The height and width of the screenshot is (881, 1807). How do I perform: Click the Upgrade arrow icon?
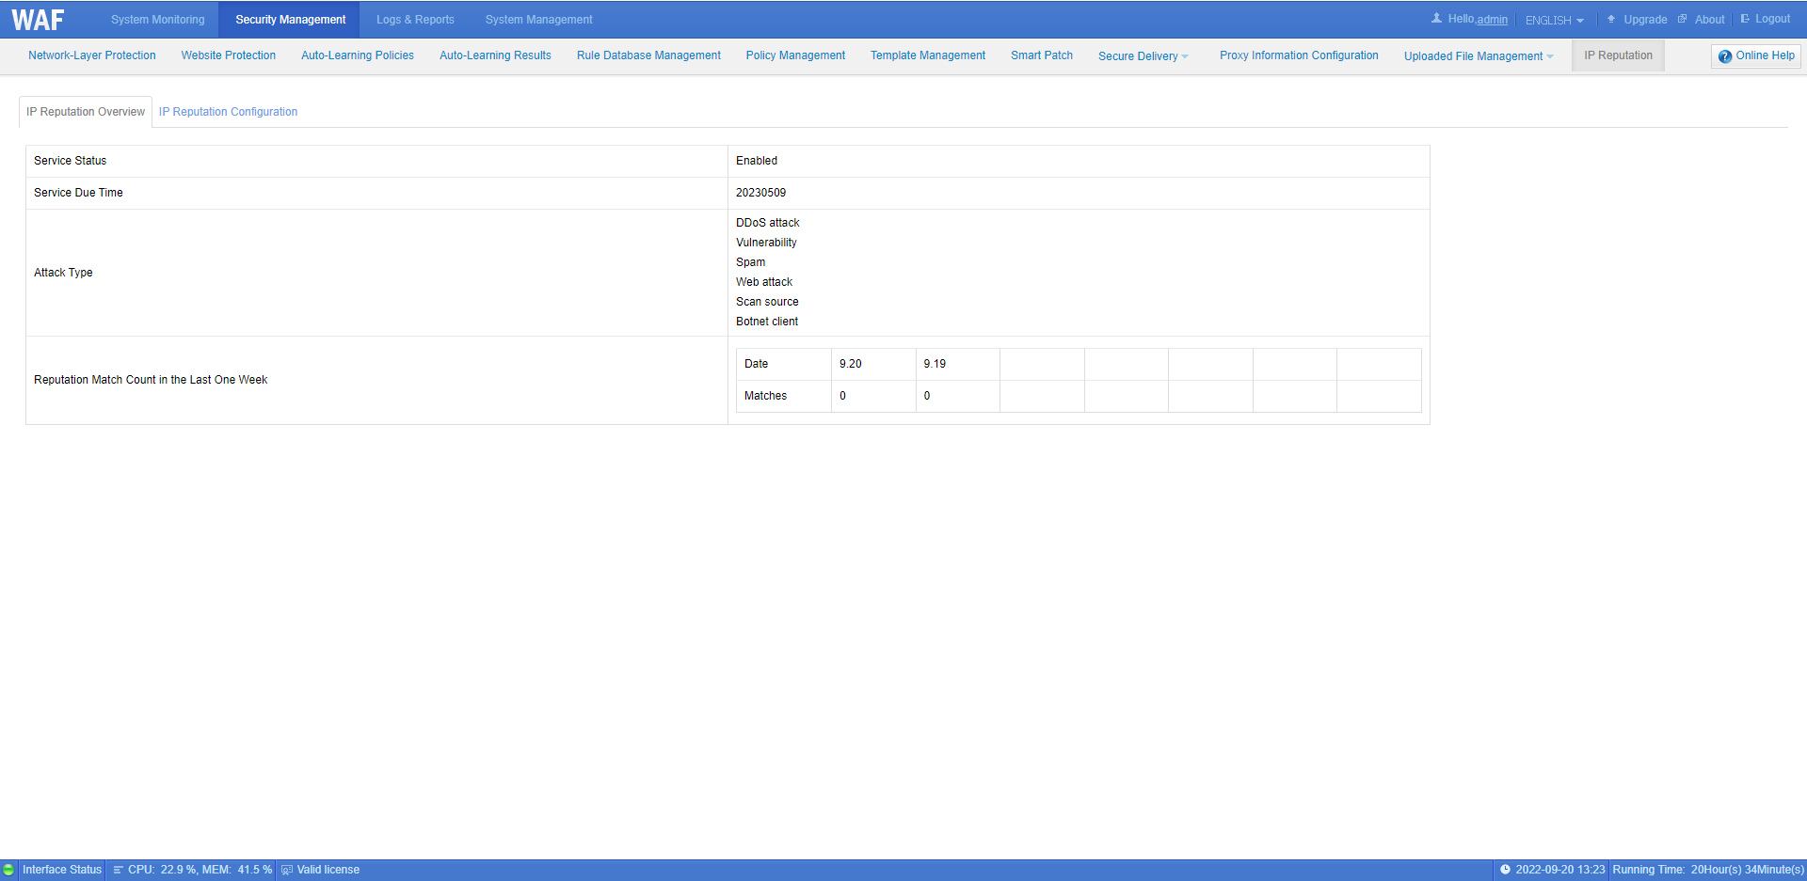point(1611,19)
